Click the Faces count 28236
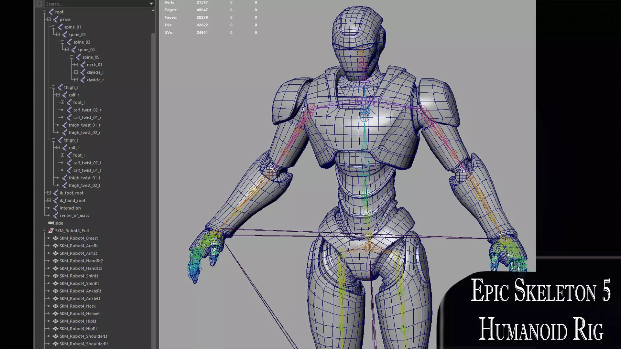 [x=202, y=17]
